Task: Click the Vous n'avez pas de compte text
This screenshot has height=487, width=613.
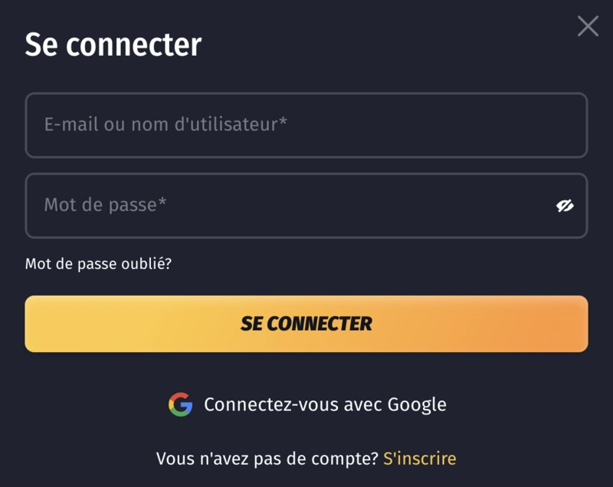Action: point(267,459)
